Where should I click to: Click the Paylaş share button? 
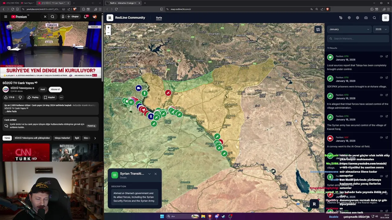33,97
